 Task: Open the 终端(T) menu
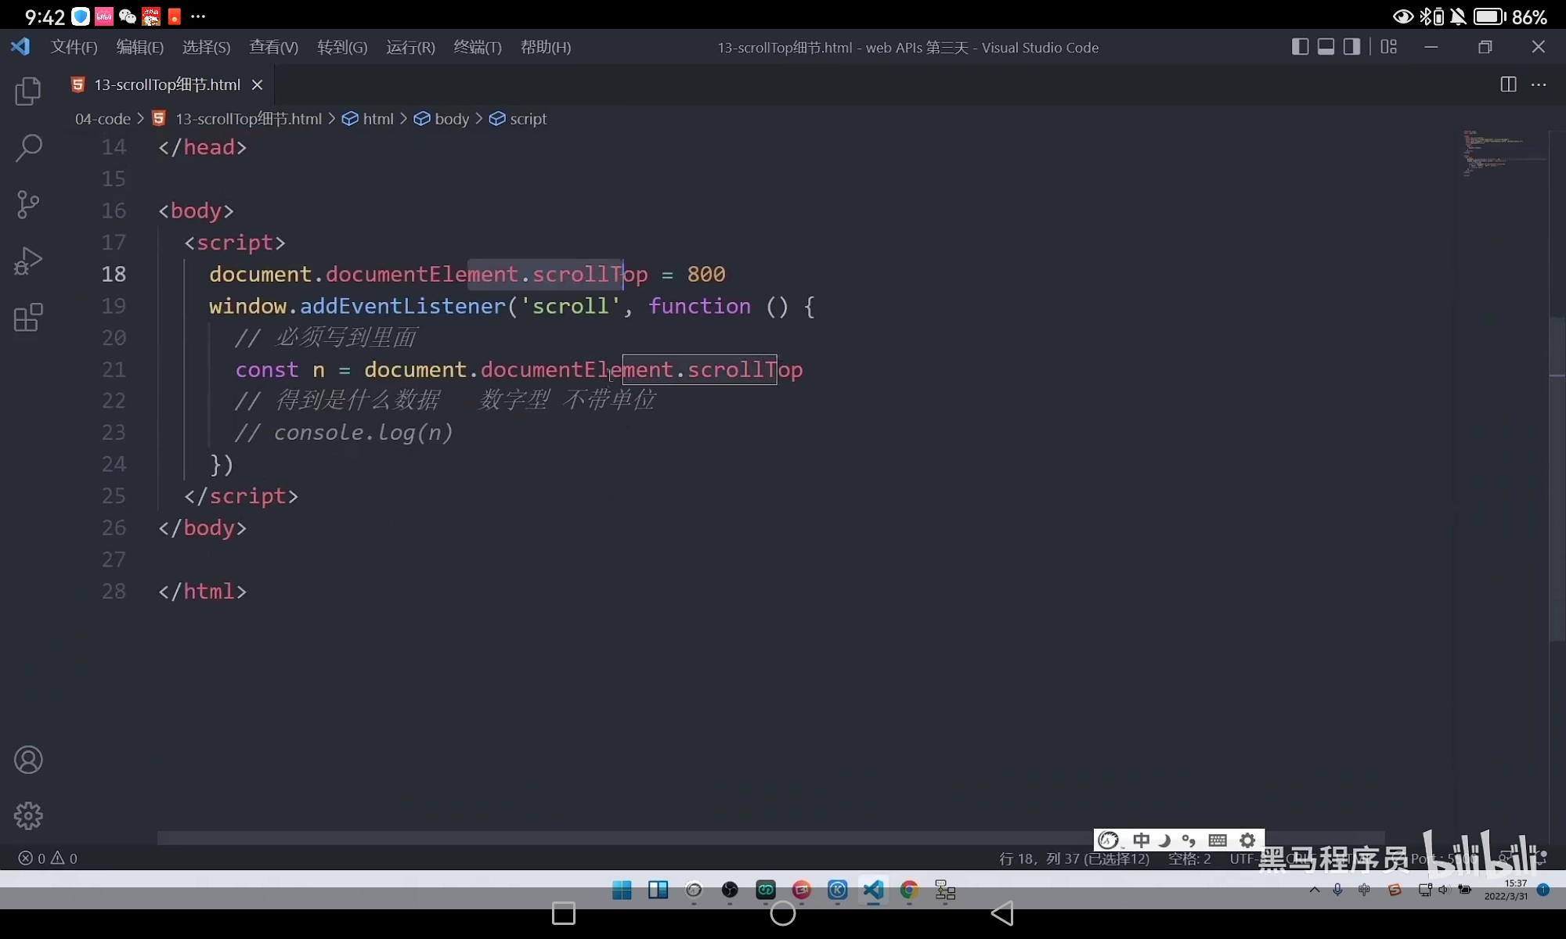(478, 47)
